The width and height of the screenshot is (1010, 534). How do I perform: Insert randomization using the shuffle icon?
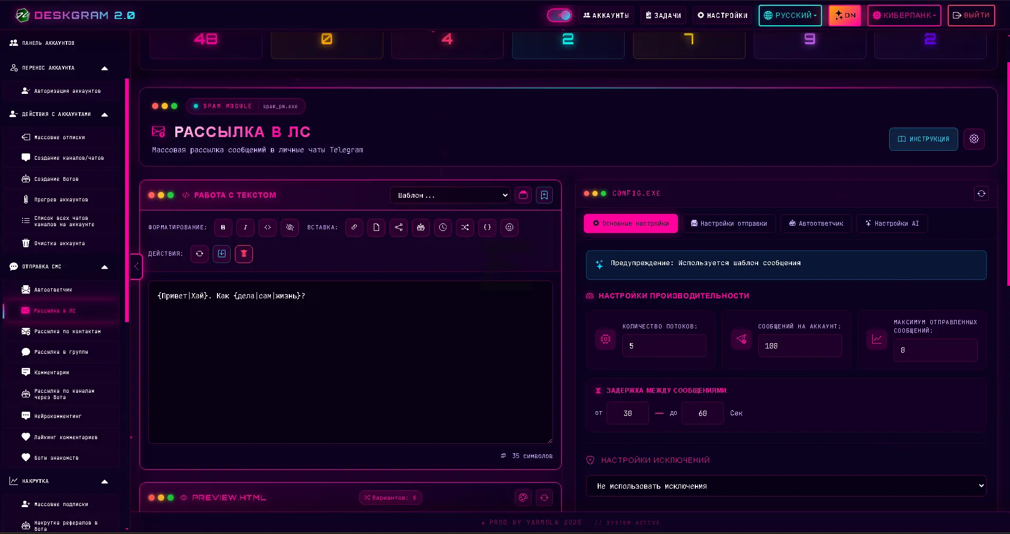(x=465, y=227)
